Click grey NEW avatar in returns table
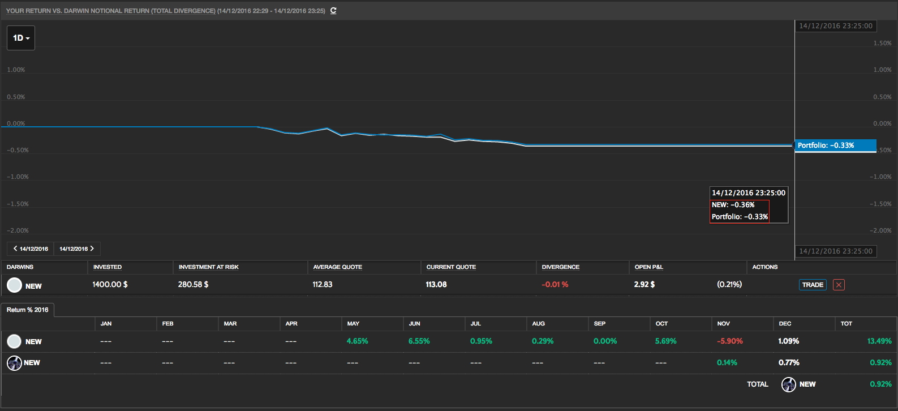The height and width of the screenshot is (411, 898). coord(14,341)
